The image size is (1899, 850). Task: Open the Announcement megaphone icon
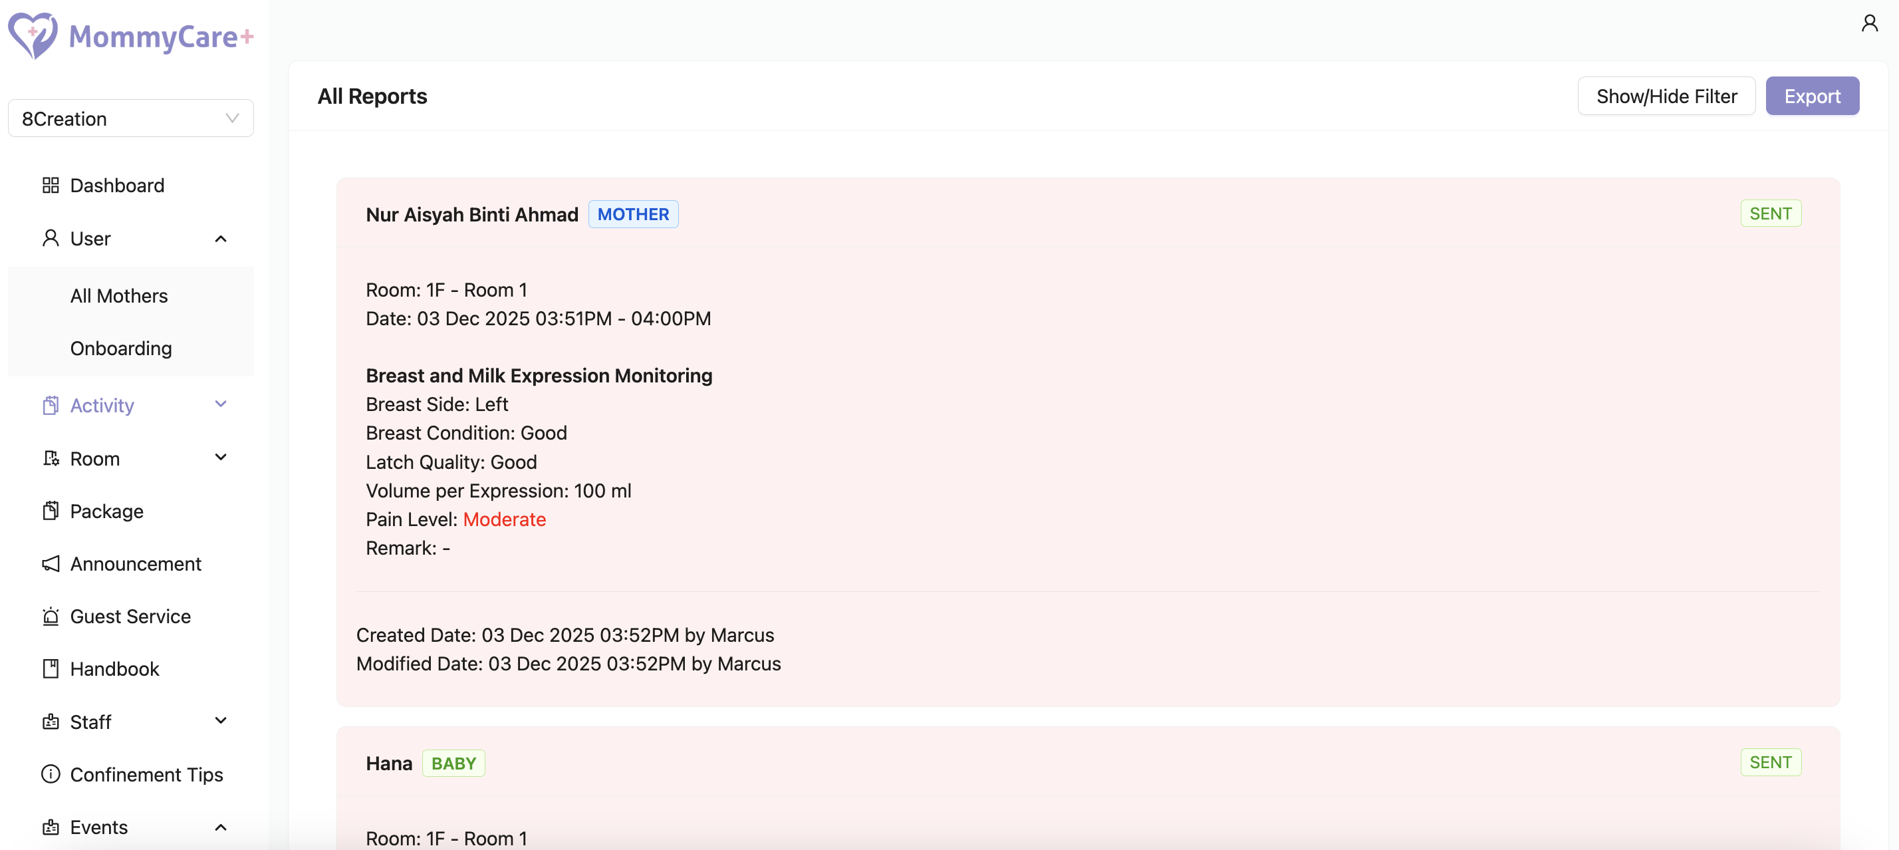point(50,564)
